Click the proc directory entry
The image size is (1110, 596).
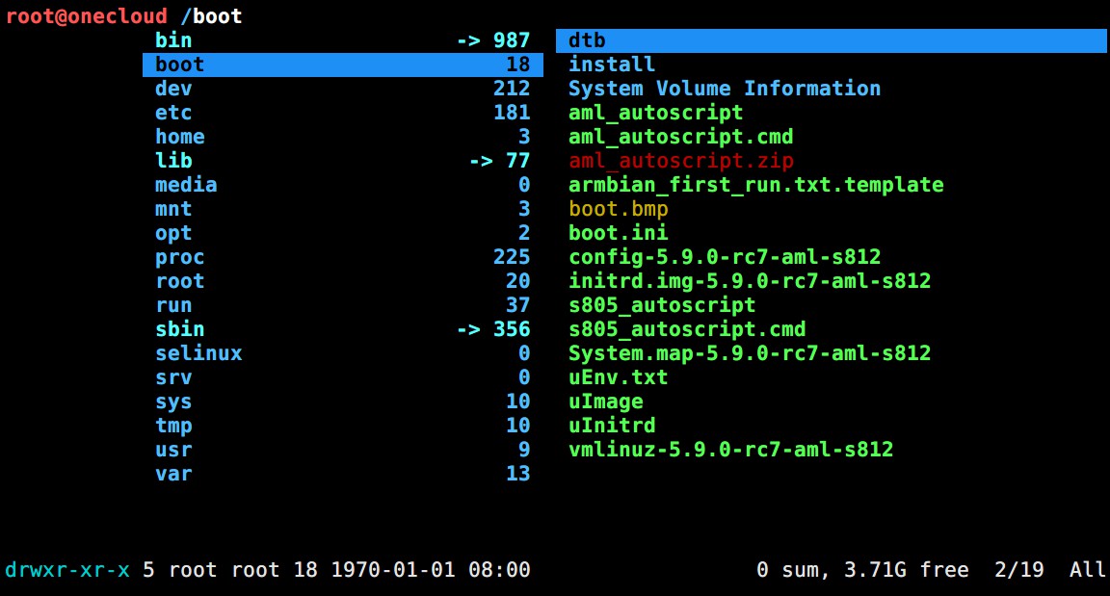pos(179,257)
